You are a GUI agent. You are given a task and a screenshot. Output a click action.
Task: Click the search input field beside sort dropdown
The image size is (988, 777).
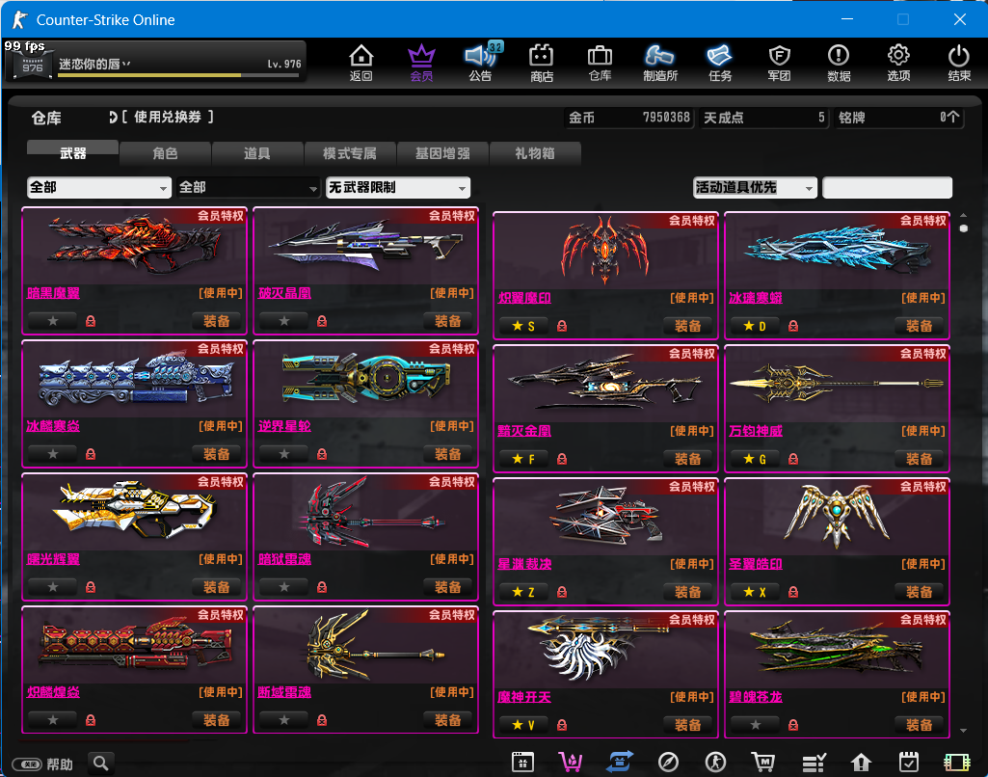coord(887,187)
